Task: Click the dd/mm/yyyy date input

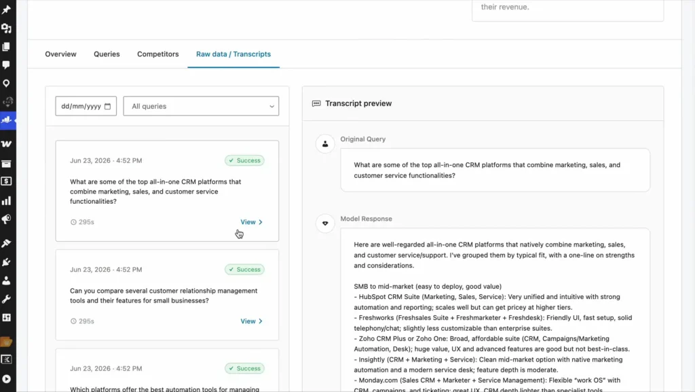Action: (86, 107)
